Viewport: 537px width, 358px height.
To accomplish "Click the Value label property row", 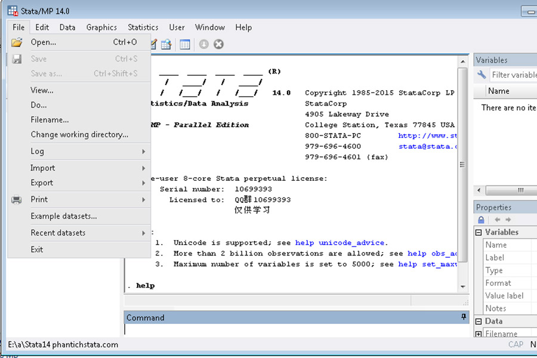I will pos(510,295).
